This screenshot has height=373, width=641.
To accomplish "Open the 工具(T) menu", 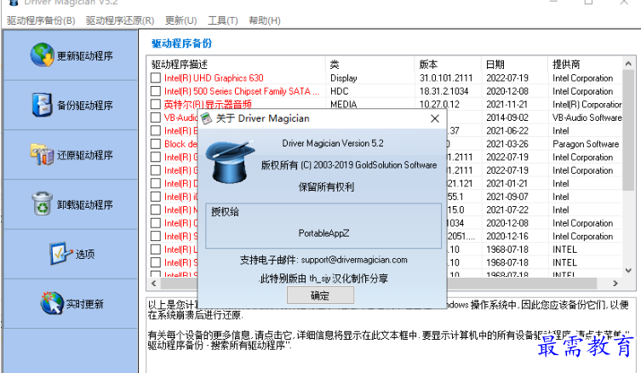I will click(223, 20).
